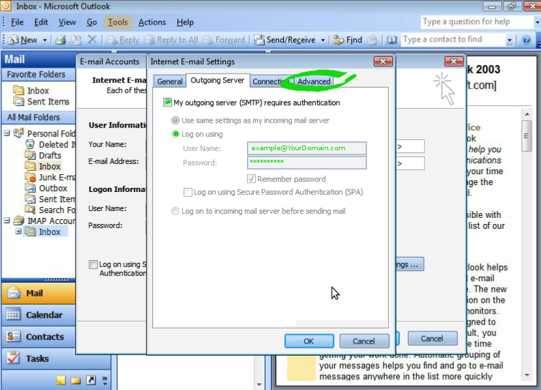Toggle Remember password checkbox
Viewport: 541px width, 390px height.
point(252,179)
